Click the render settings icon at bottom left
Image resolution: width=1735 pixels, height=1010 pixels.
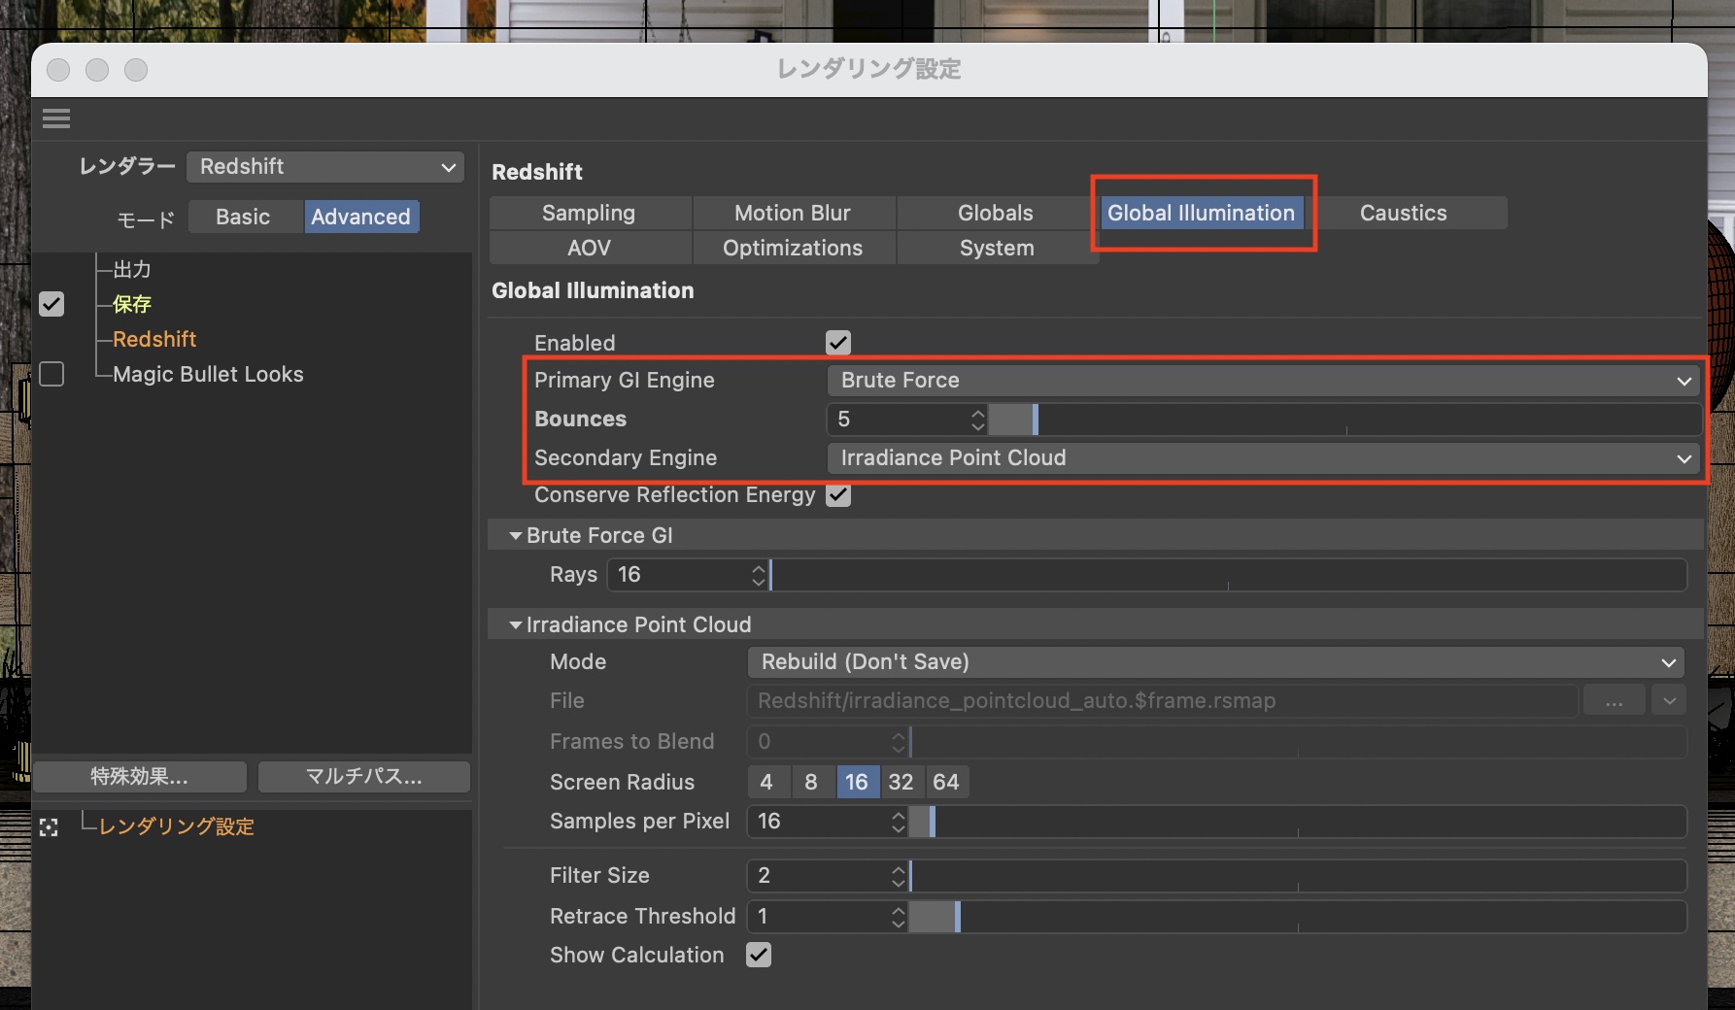tap(49, 827)
